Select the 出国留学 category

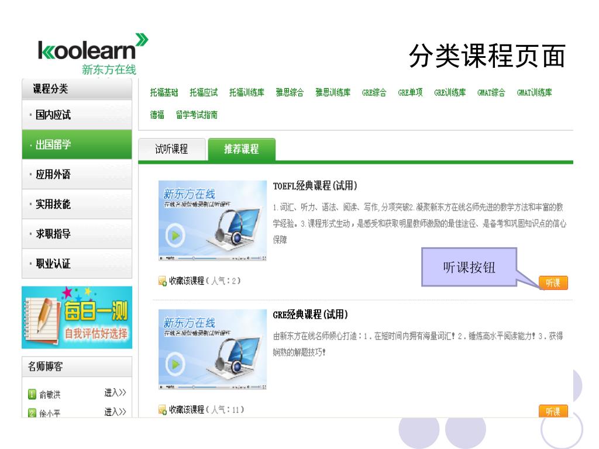click(77, 144)
